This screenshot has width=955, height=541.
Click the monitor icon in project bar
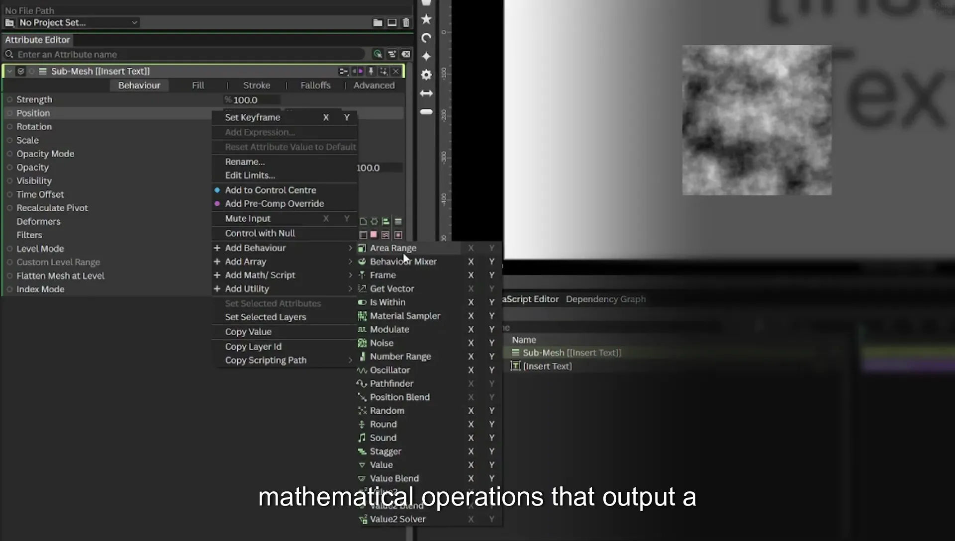click(x=392, y=22)
